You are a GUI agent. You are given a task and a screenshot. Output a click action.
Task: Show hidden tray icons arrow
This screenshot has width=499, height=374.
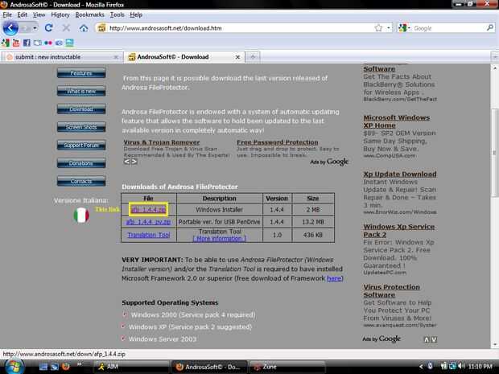tap(421, 367)
